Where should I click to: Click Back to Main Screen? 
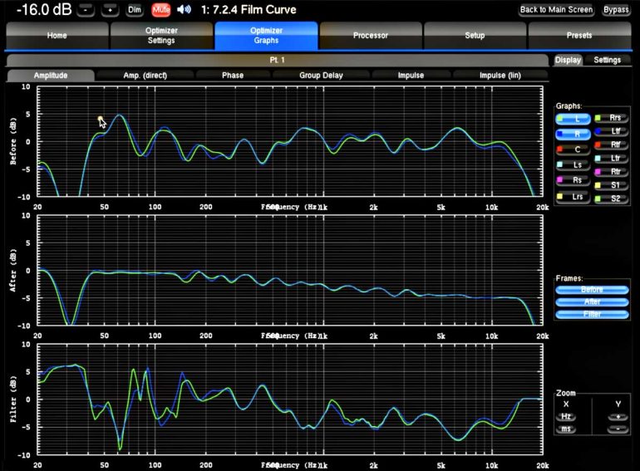pyautogui.click(x=556, y=10)
